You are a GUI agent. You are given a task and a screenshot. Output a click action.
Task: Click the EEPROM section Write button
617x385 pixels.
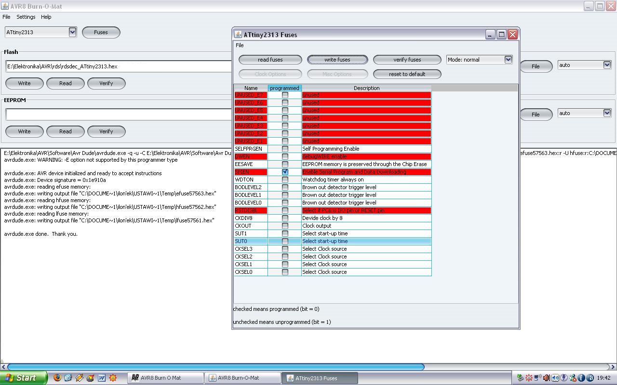24,131
